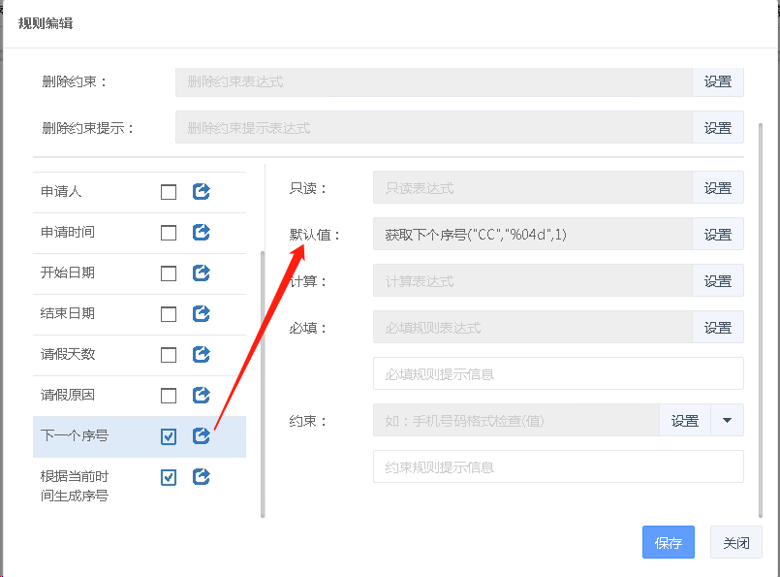780x577 pixels.
Task: Click 设置 next to 删除约束 field
Action: (x=717, y=82)
